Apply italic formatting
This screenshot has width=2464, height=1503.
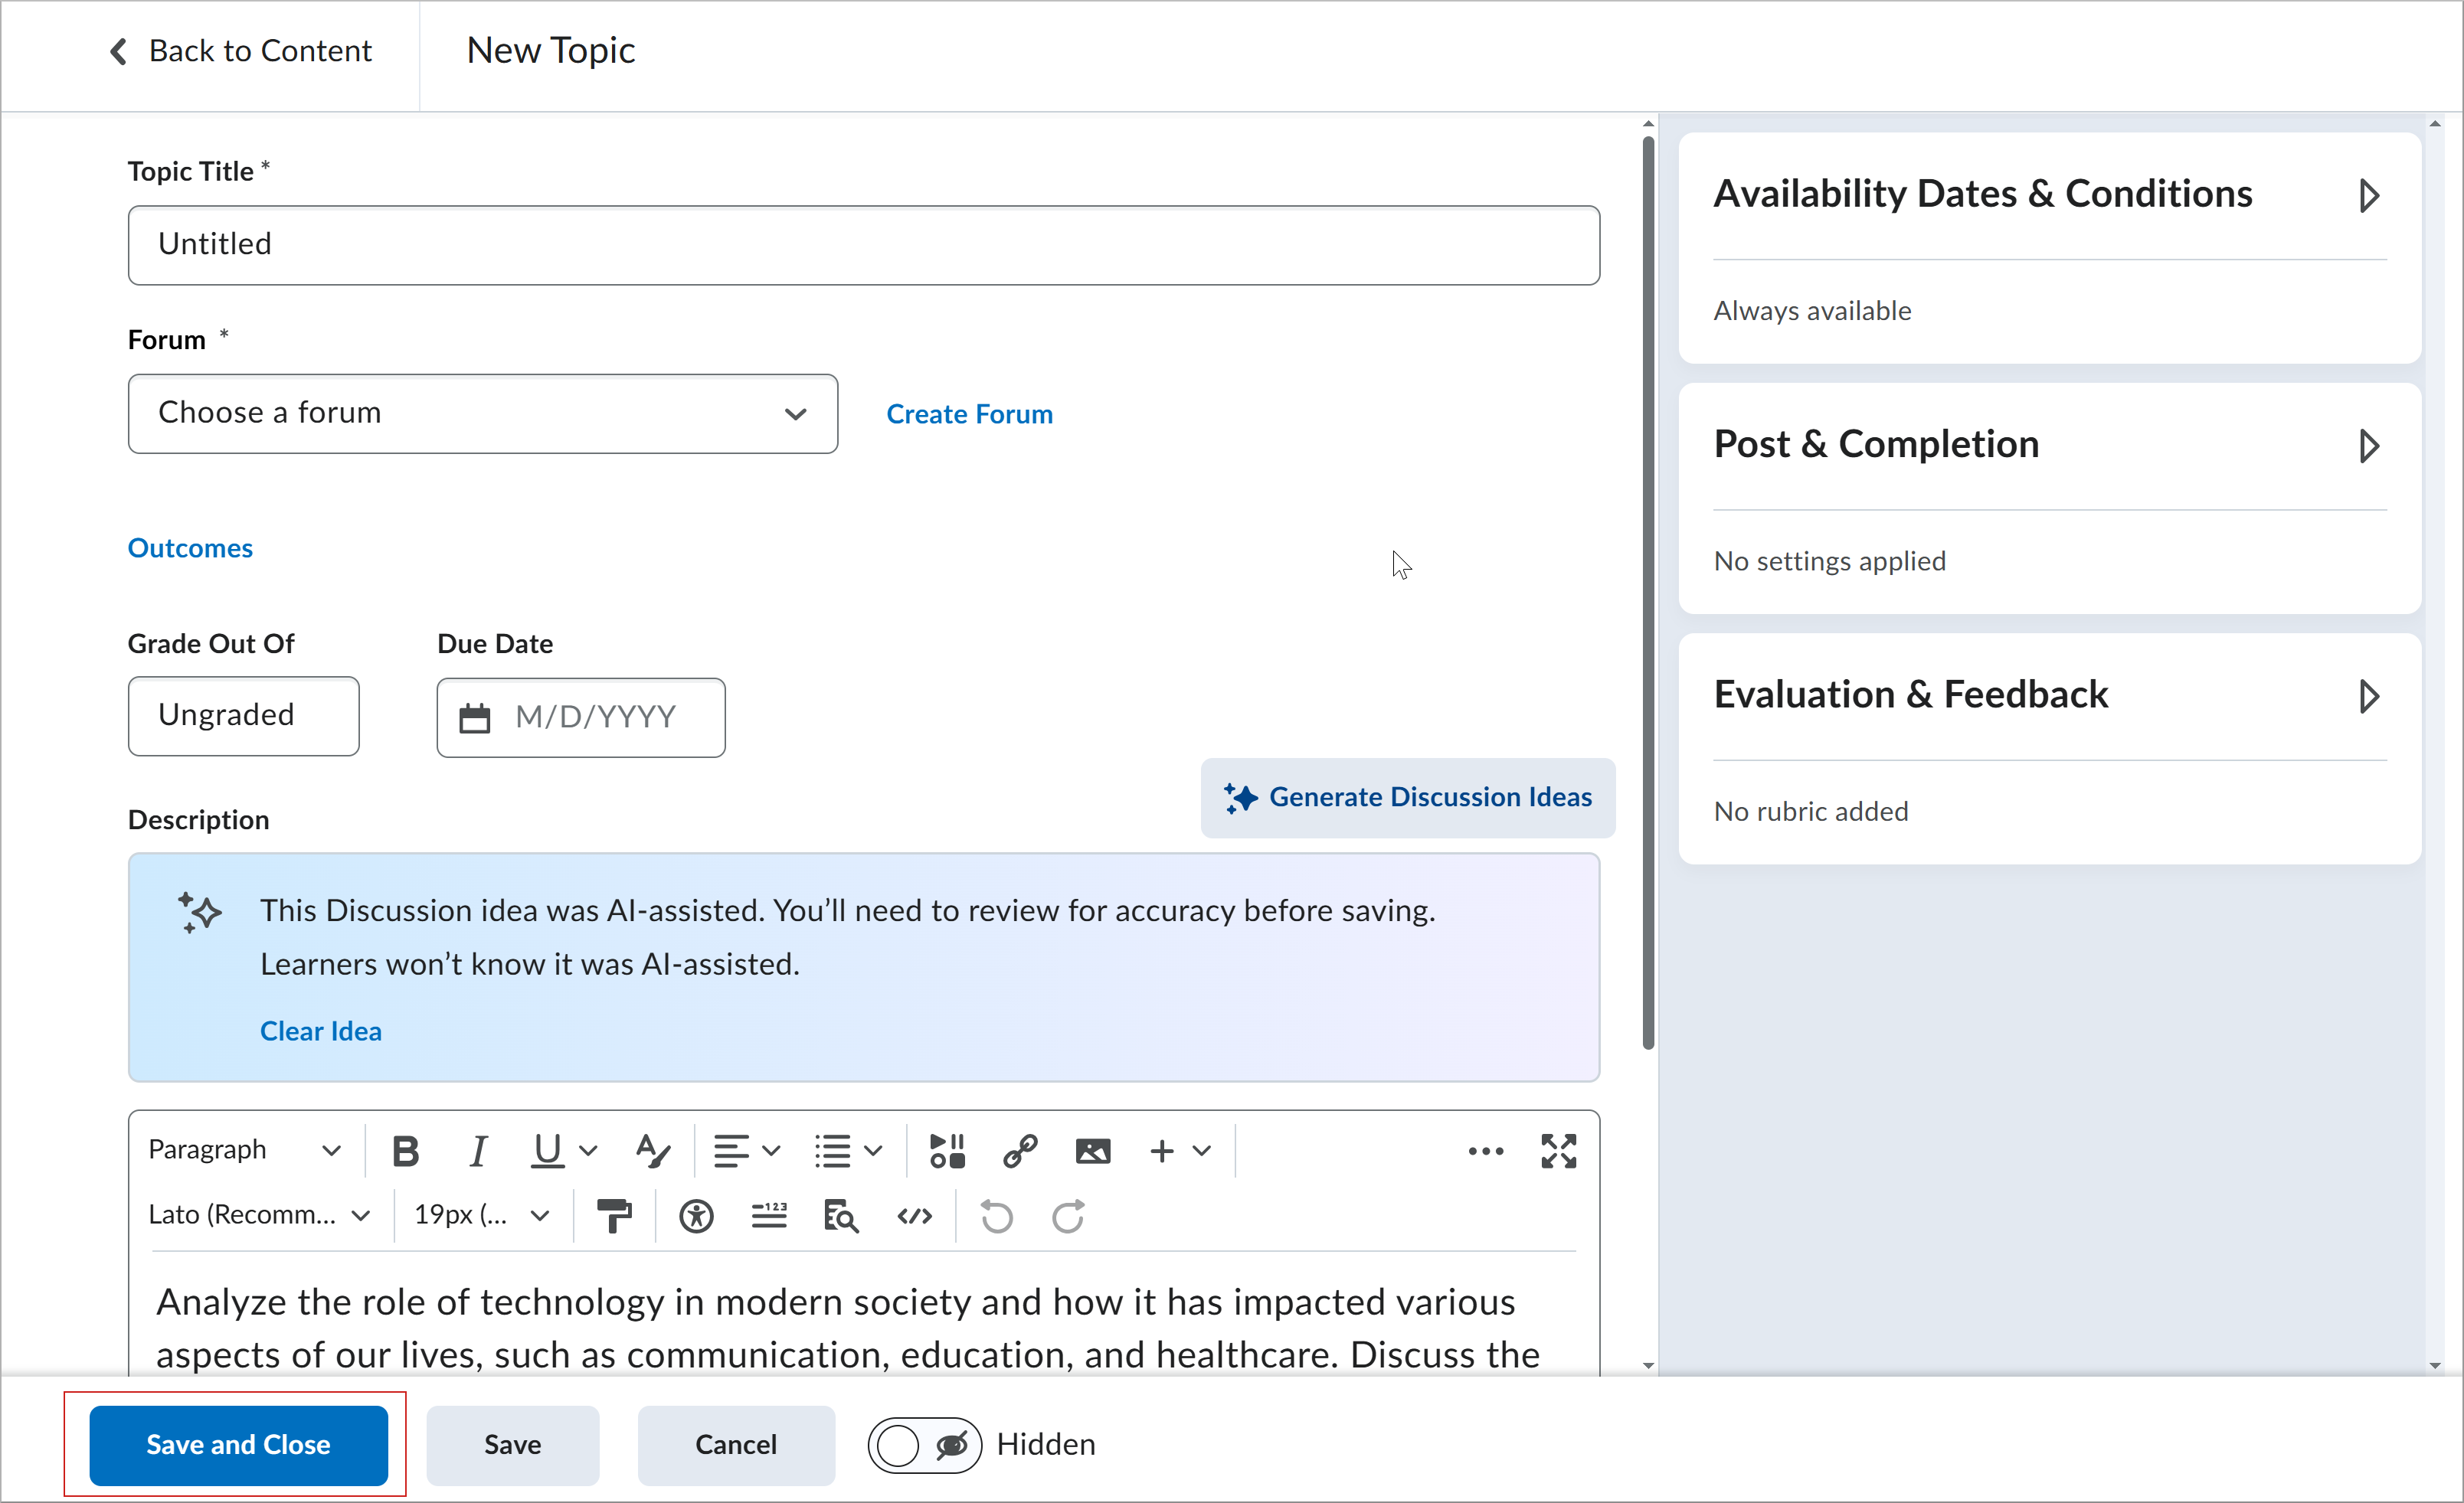pos(478,1152)
